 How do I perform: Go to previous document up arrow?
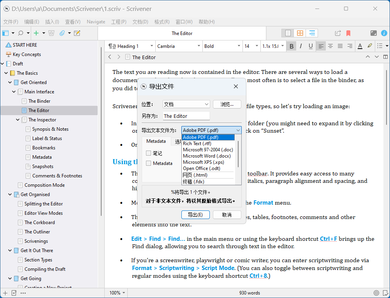[x=367, y=57]
